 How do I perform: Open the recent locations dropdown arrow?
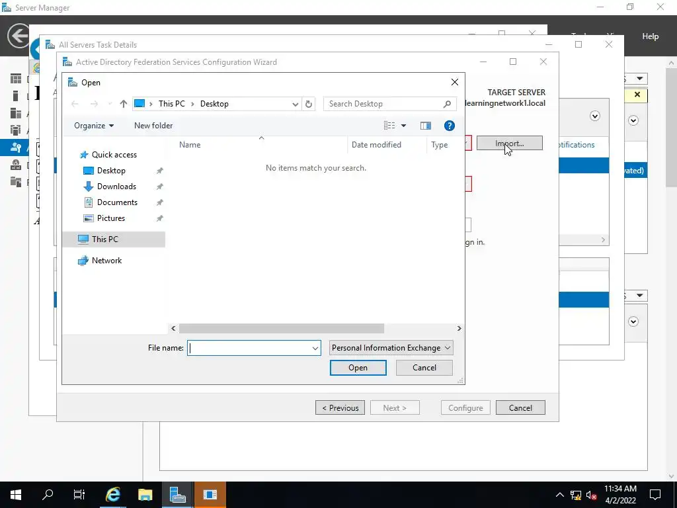click(x=110, y=104)
